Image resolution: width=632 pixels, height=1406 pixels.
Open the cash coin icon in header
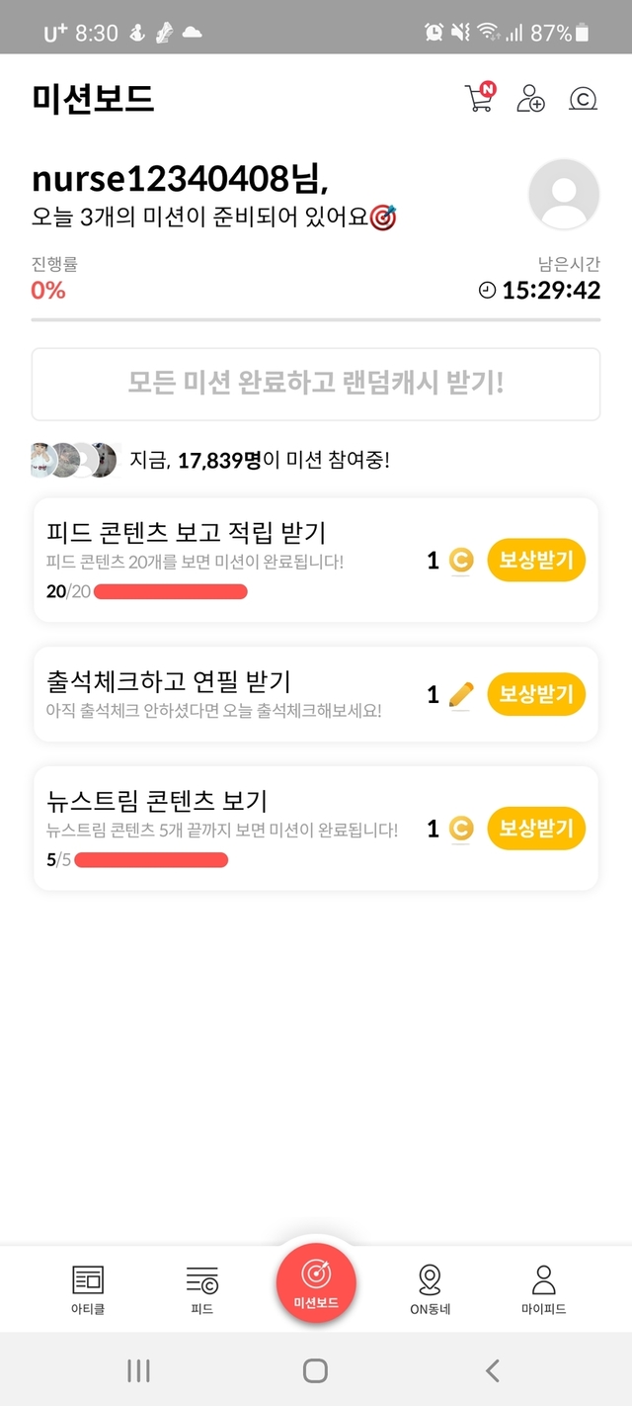pyautogui.click(x=584, y=99)
